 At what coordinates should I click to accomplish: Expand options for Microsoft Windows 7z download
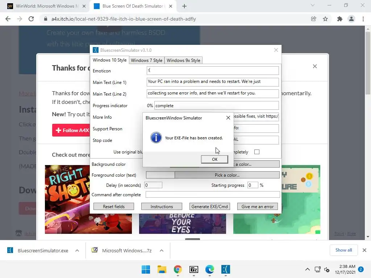point(162,250)
